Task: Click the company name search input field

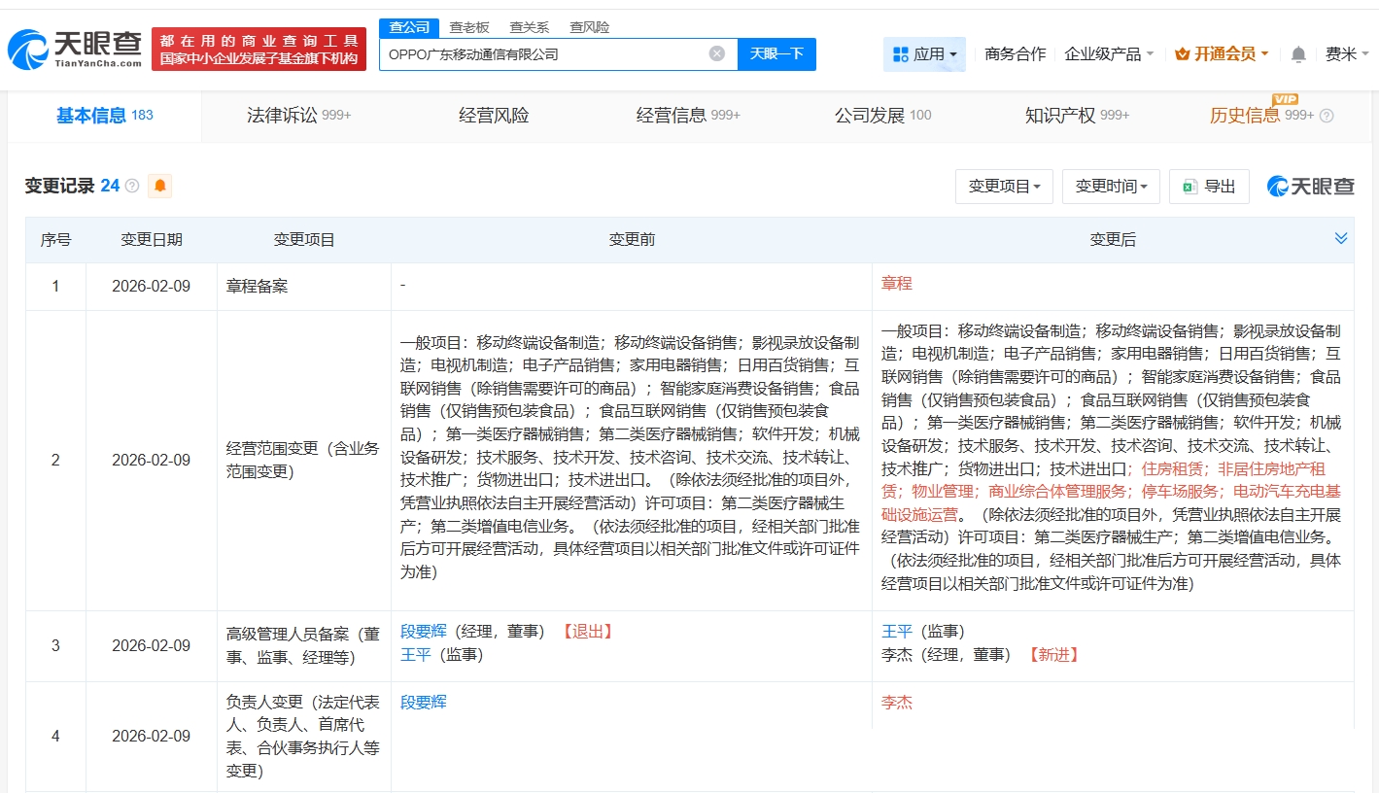Action: 544,54
